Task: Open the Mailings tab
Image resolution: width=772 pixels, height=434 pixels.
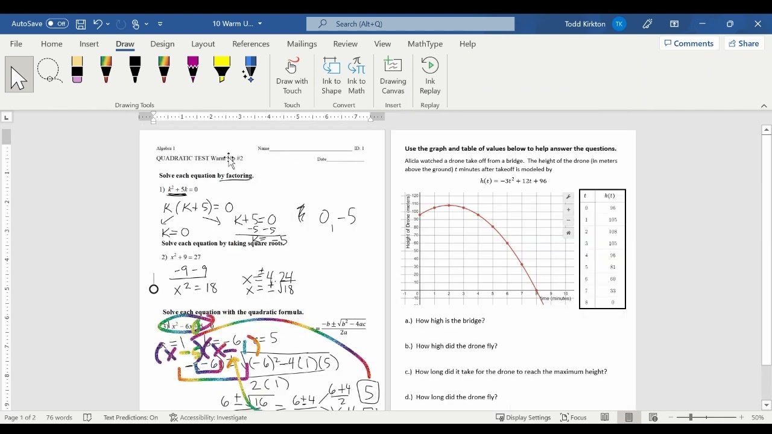Action: tap(302, 44)
